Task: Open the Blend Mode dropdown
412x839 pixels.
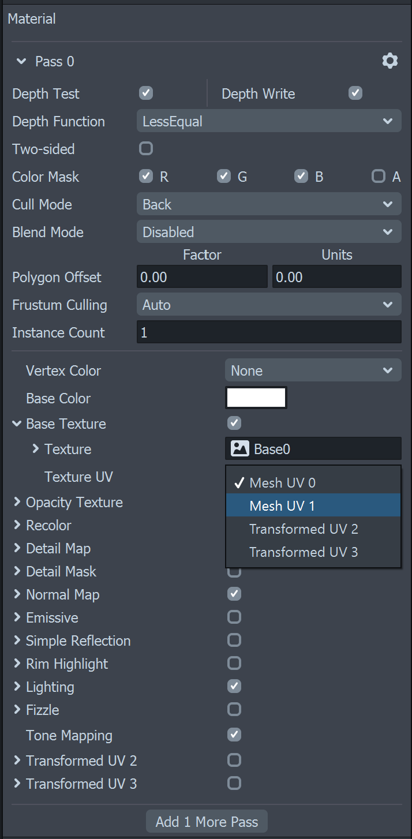Action: click(x=269, y=232)
